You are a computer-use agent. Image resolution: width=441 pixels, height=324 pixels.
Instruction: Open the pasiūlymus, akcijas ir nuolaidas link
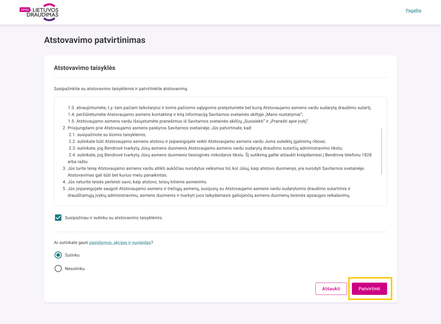[120, 242]
